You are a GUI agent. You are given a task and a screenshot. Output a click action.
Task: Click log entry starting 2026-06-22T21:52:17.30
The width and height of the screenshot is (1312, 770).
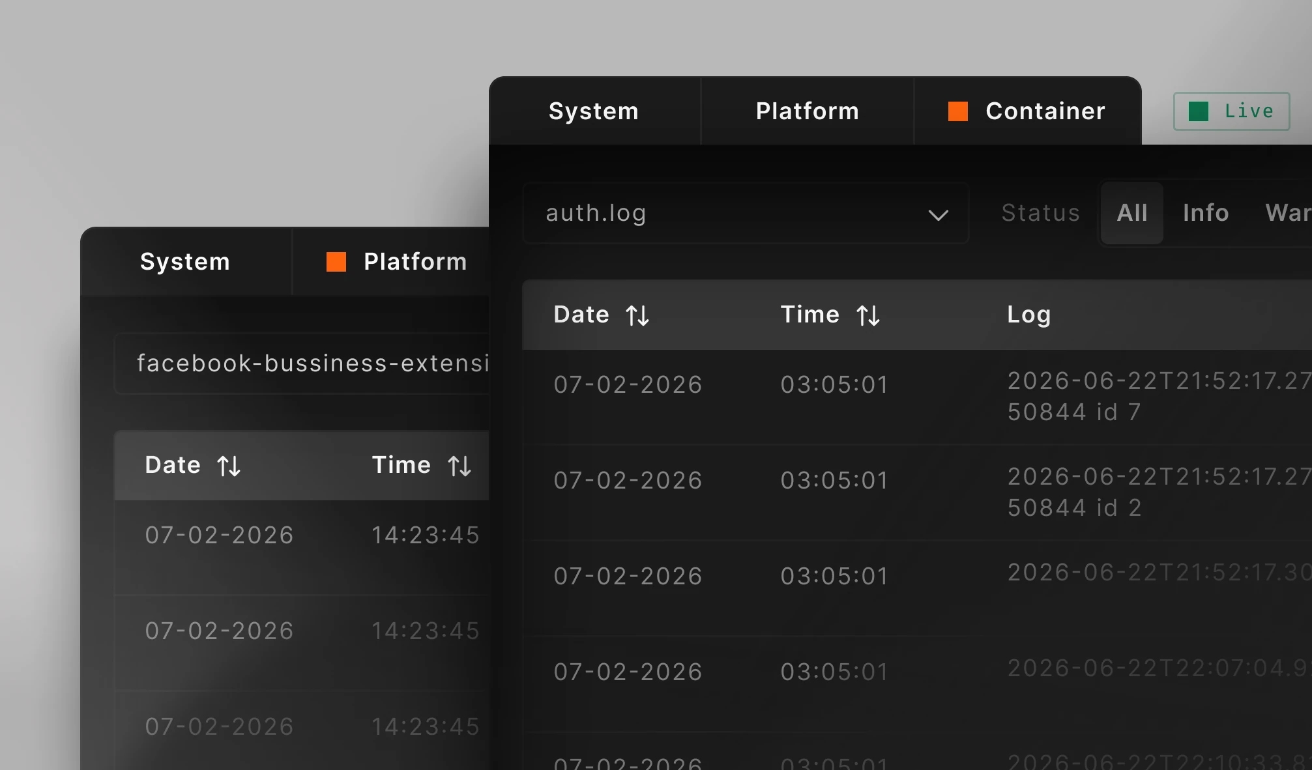[1159, 573]
